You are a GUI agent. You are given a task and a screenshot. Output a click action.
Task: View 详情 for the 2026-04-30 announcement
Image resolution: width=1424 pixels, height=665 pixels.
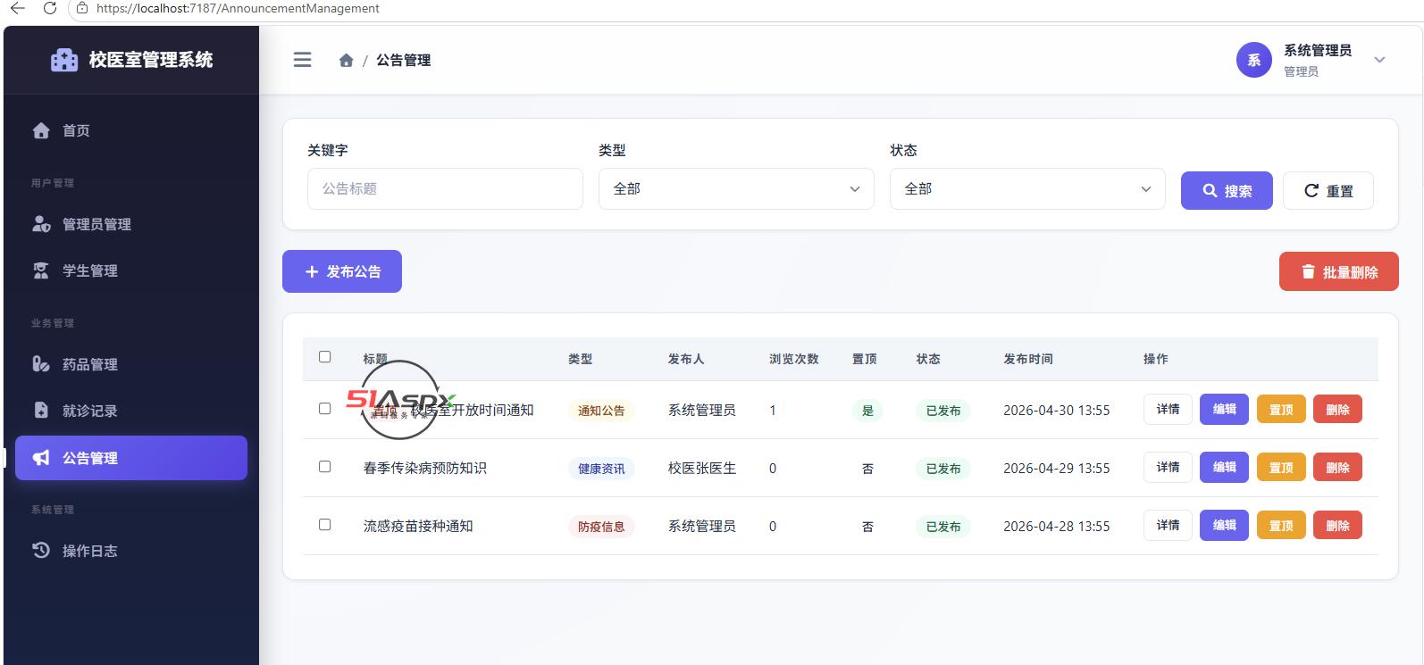[x=1168, y=410]
